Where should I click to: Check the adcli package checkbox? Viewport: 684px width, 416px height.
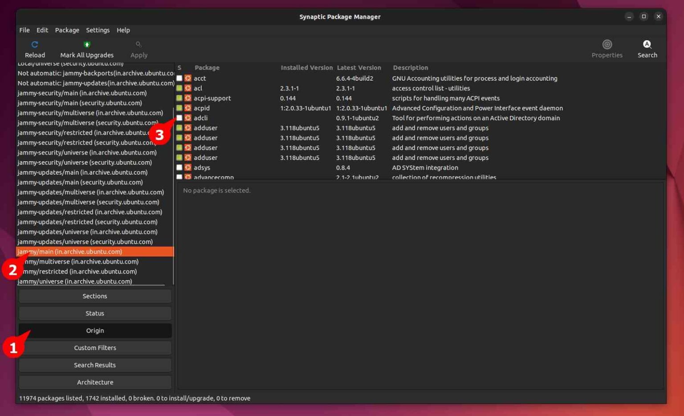coord(179,118)
